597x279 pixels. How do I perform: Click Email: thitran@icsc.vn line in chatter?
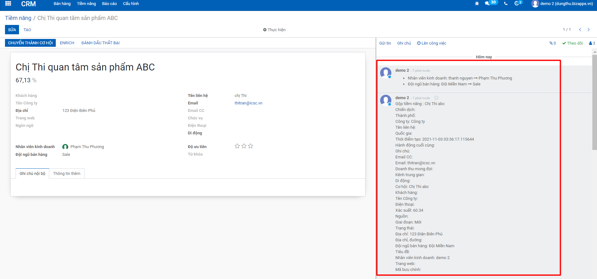tap(415, 163)
